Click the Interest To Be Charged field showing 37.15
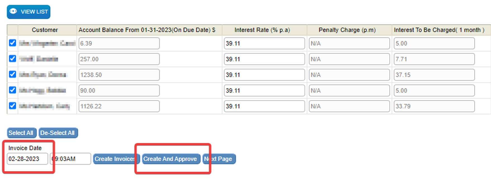 point(434,75)
